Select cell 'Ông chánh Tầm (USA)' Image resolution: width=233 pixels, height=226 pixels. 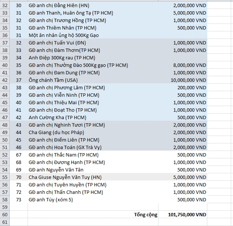coord(93,80)
